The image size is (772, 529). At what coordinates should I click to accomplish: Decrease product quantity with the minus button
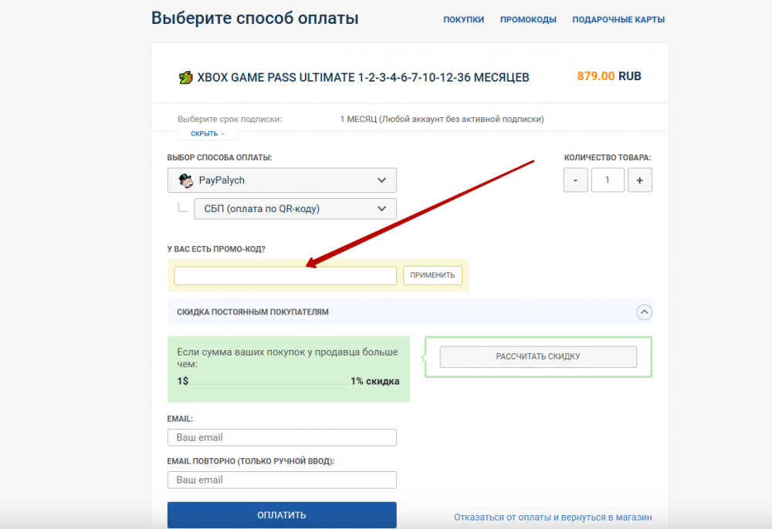click(576, 180)
